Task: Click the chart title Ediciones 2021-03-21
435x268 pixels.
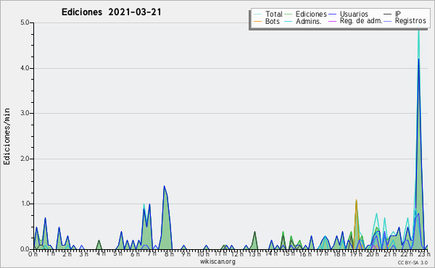Action: pyautogui.click(x=111, y=12)
